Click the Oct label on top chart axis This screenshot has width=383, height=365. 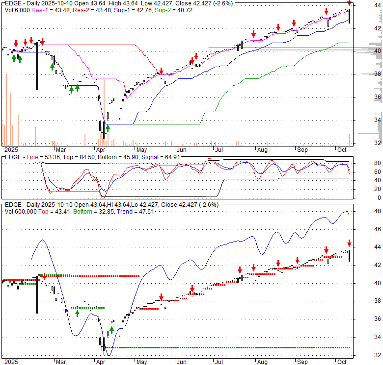click(342, 149)
